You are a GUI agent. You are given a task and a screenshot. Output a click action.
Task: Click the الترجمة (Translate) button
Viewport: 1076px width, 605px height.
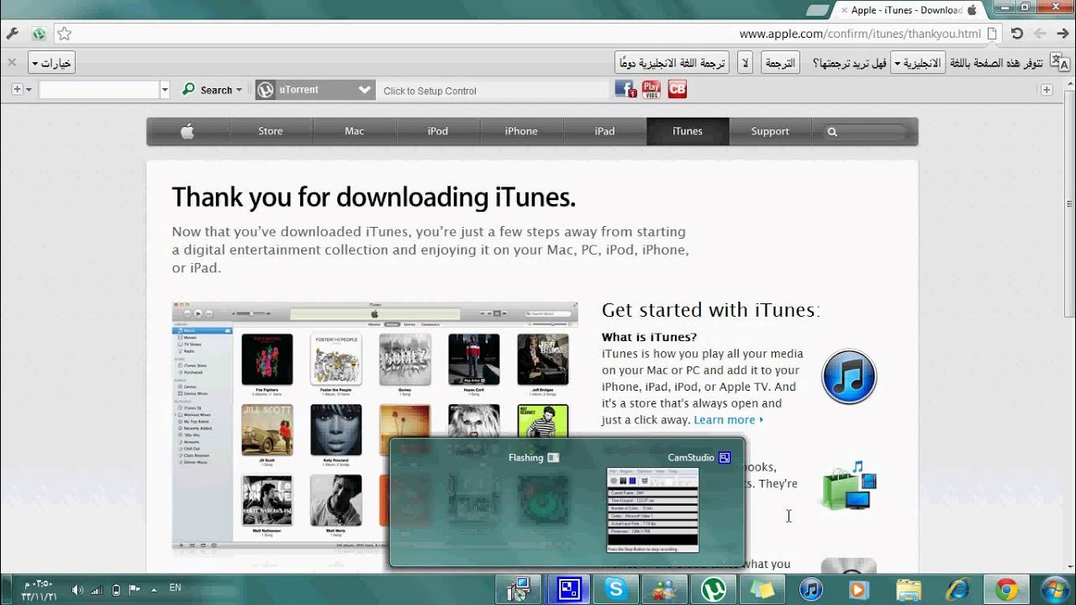tap(780, 63)
